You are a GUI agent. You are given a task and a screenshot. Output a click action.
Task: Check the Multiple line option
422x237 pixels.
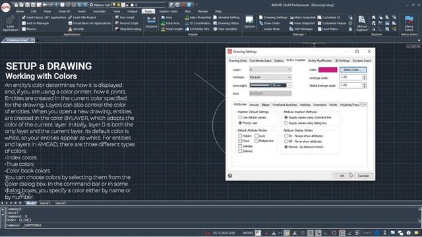256,141
